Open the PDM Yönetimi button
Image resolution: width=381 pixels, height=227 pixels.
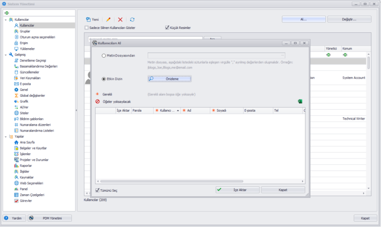click(x=50, y=218)
